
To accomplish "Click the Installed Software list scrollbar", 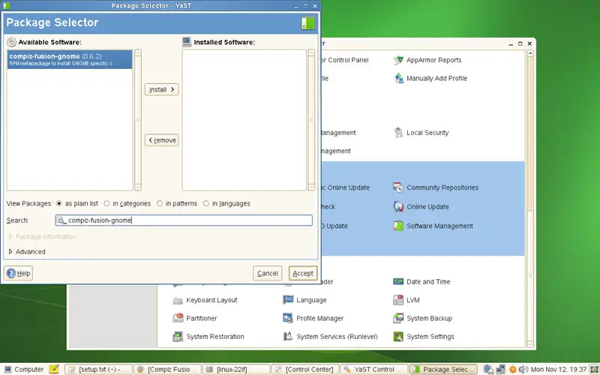I will pyautogui.click(x=311, y=120).
